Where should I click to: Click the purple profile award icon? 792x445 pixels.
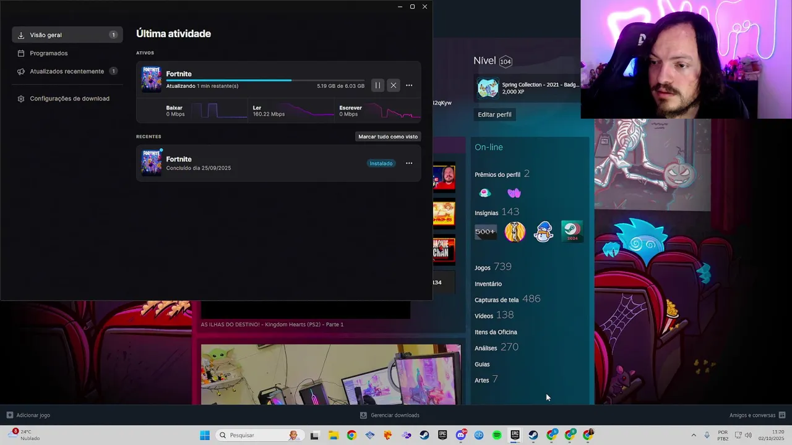point(514,193)
